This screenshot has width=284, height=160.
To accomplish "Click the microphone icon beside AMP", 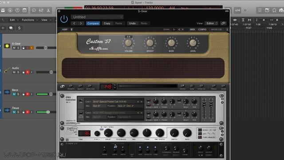I will [x=72, y=29].
